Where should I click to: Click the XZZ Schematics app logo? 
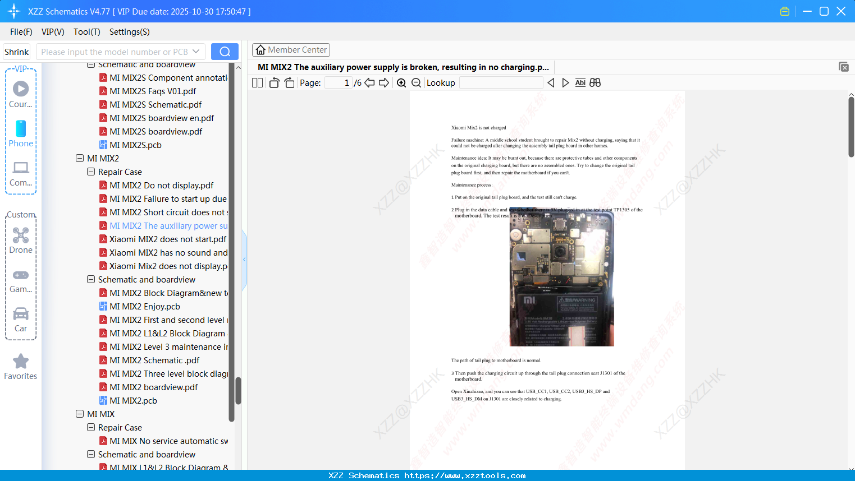coord(14,11)
